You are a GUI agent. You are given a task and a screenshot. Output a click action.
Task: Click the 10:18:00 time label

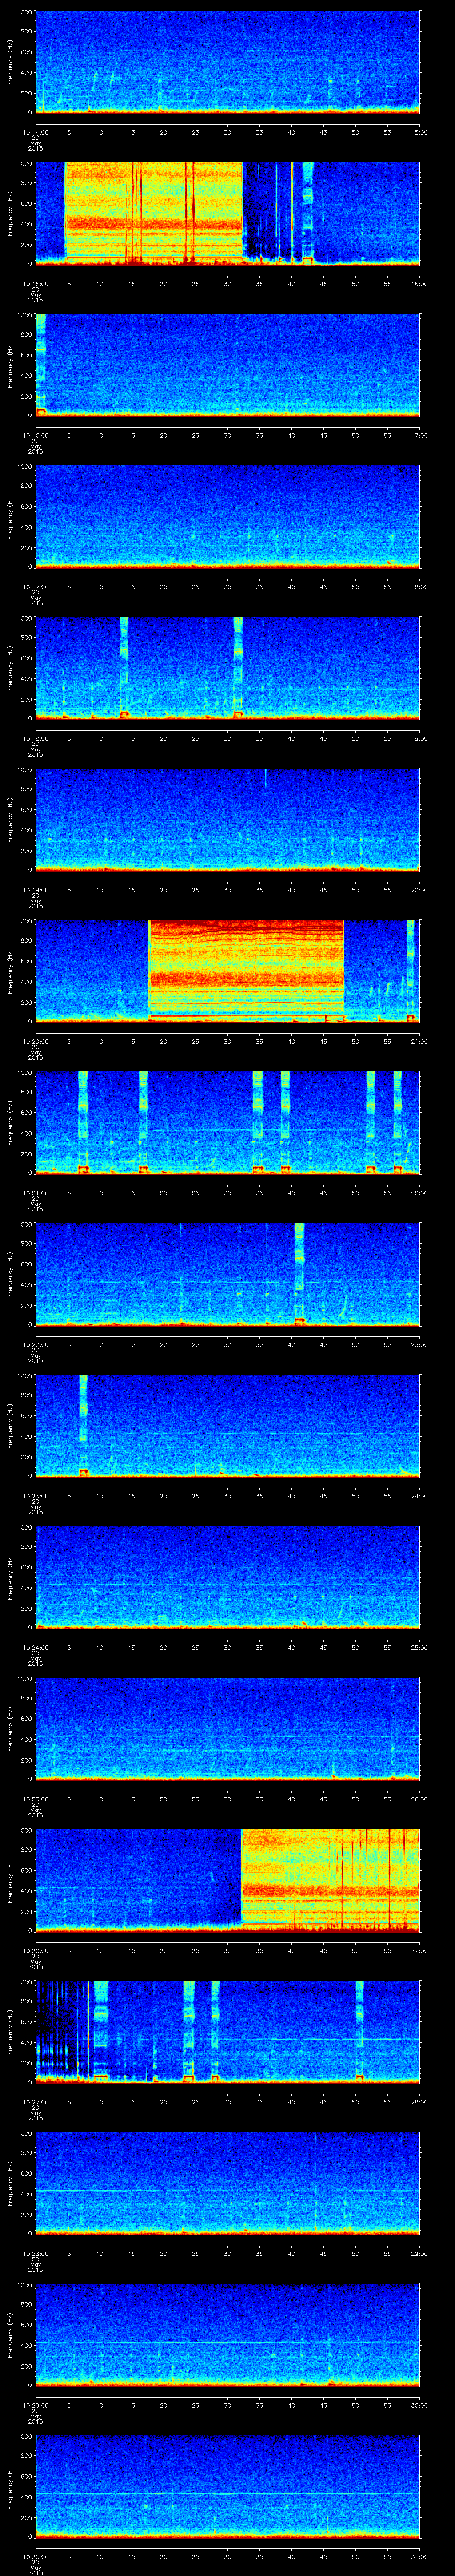35,738
